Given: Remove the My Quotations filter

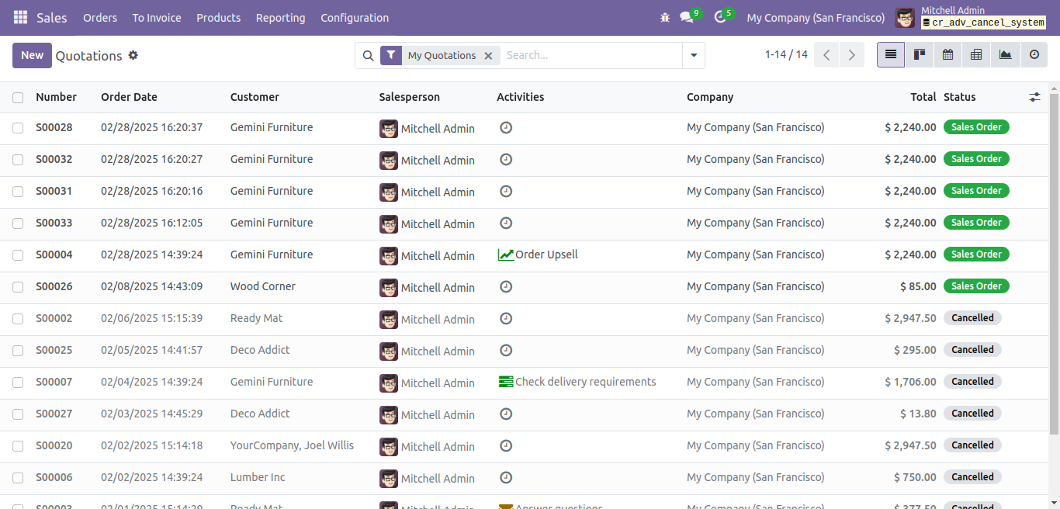Looking at the screenshot, I should click(x=488, y=56).
